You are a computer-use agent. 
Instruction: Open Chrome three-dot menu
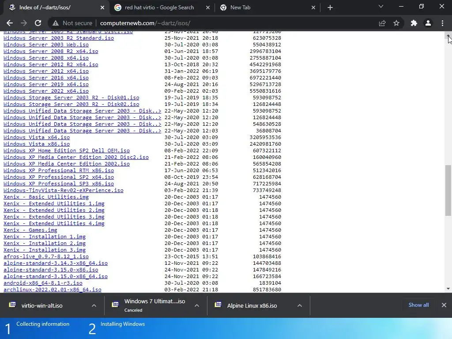coord(442,23)
